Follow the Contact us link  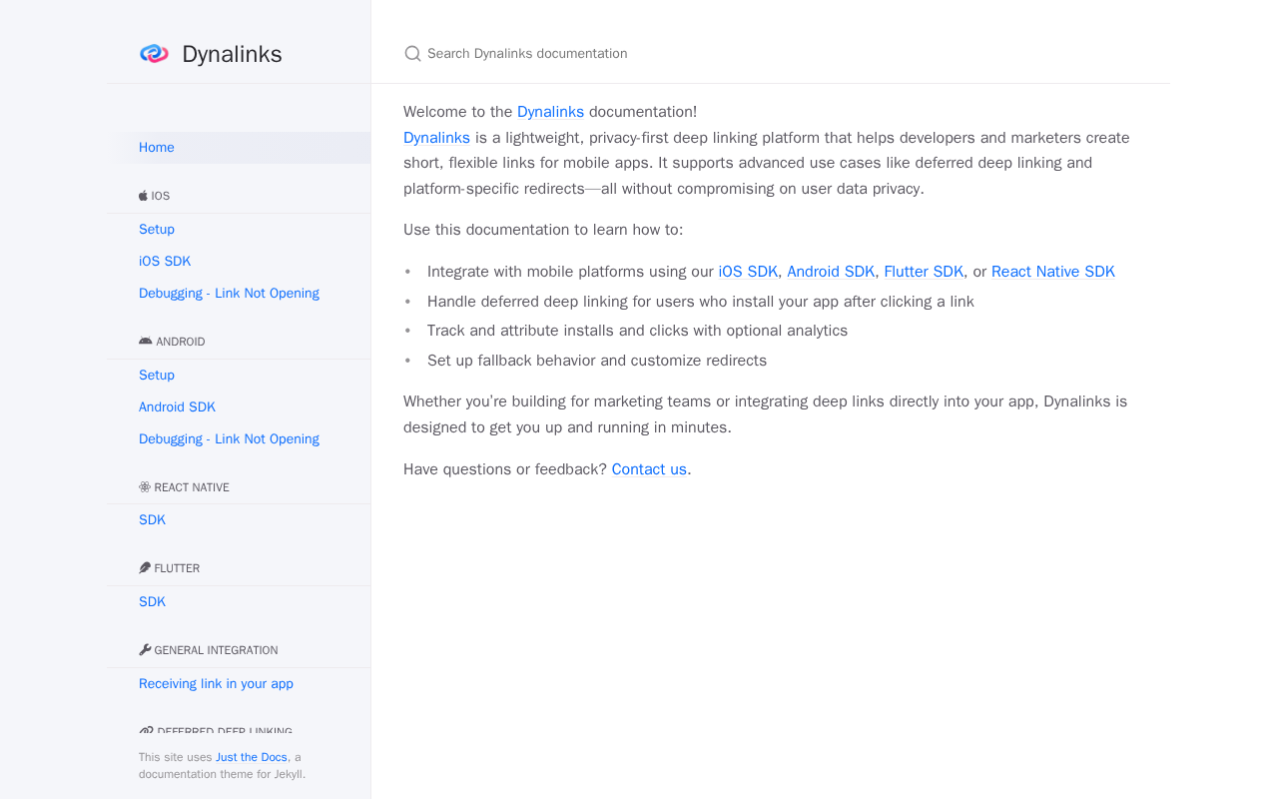649,469
